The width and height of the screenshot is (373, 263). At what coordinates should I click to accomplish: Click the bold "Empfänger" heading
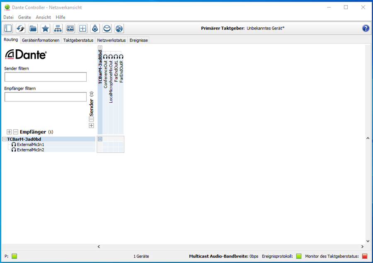pos(33,132)
